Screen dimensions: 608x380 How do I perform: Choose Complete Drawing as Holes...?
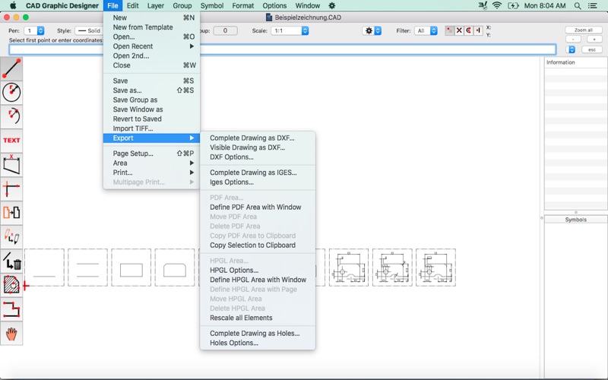click(258, 333)
